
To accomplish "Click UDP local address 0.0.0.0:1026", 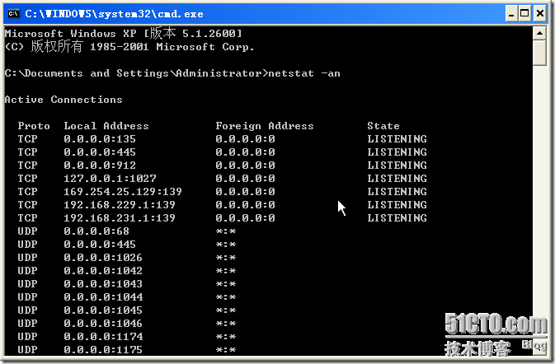I will pos(103,258).
